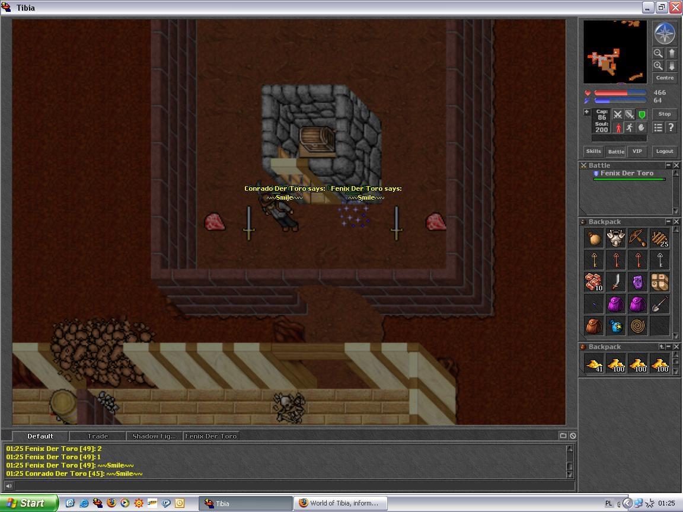Click the plate armor item in the backpack
The width and height of the screenshot is (683, 512).
[x=616, y=238]
